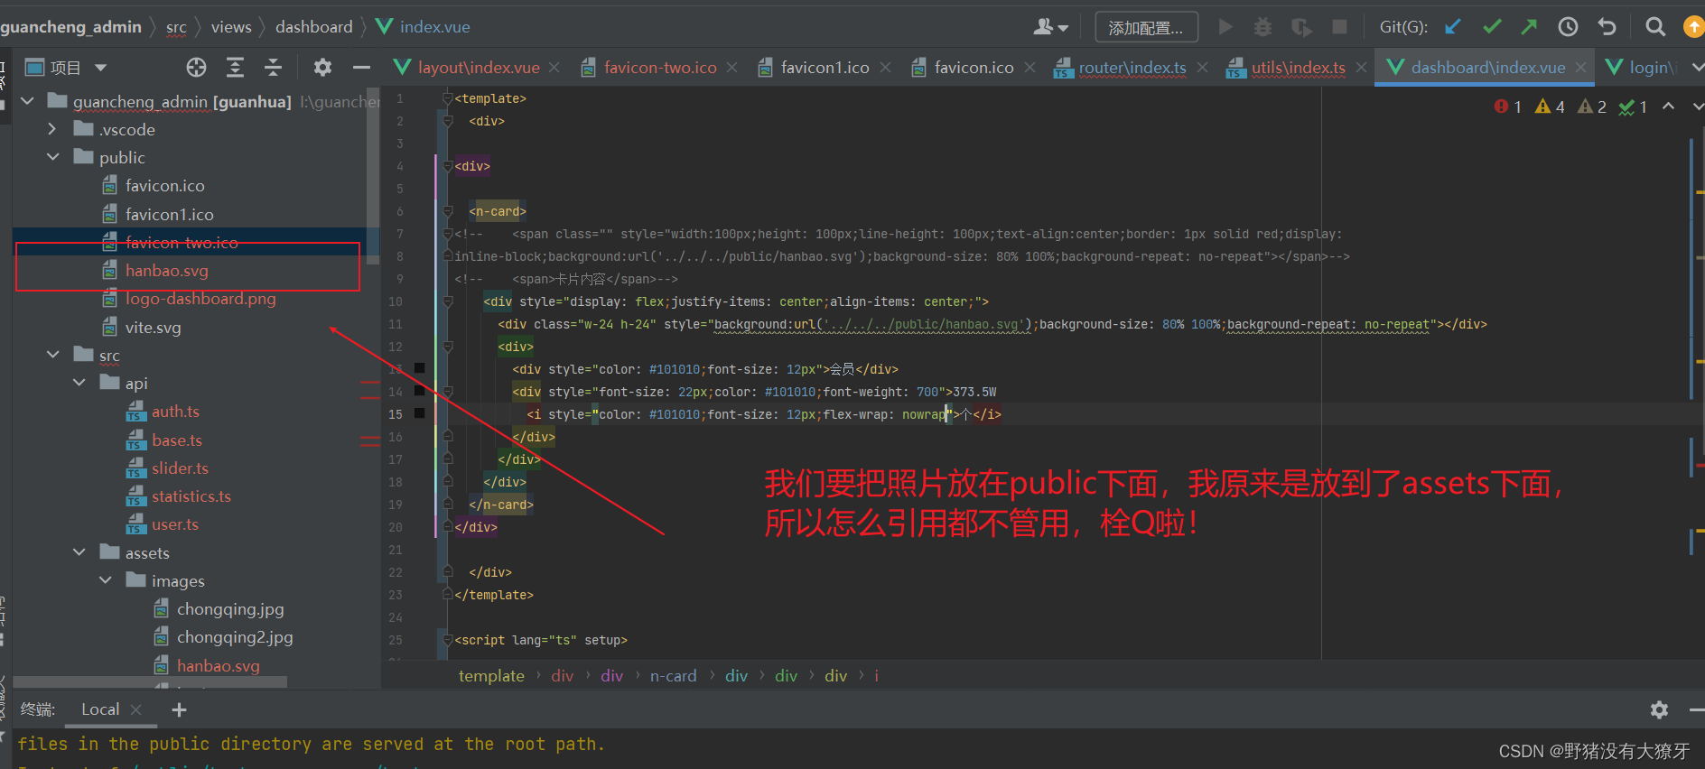Collapse the public folder
Viewport: 1705px width, 769px height.
(52, 157)
